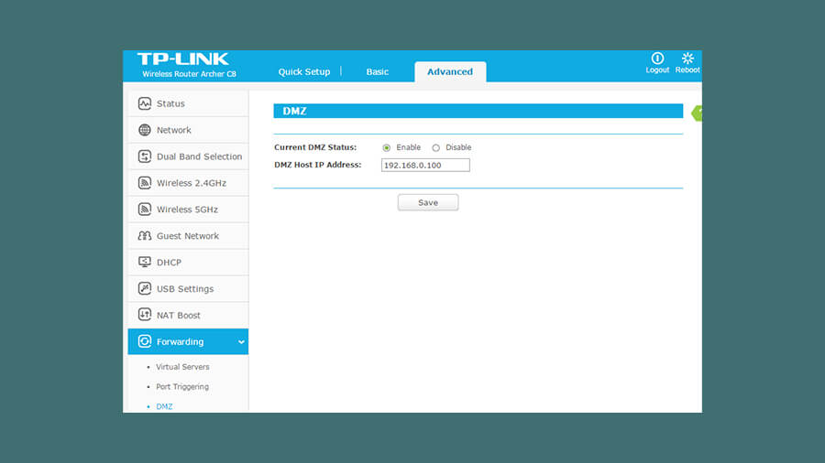
Task: Open Port Triggering submenu link
Action: pos(182,387)
